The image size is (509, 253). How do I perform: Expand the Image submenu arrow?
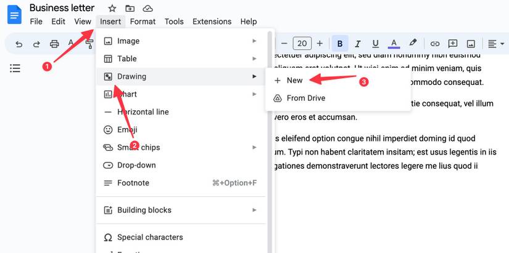[254, 41]
